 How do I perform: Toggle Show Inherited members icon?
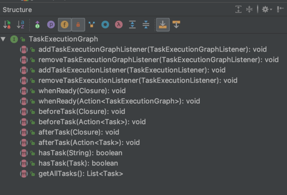coord(37,25)
